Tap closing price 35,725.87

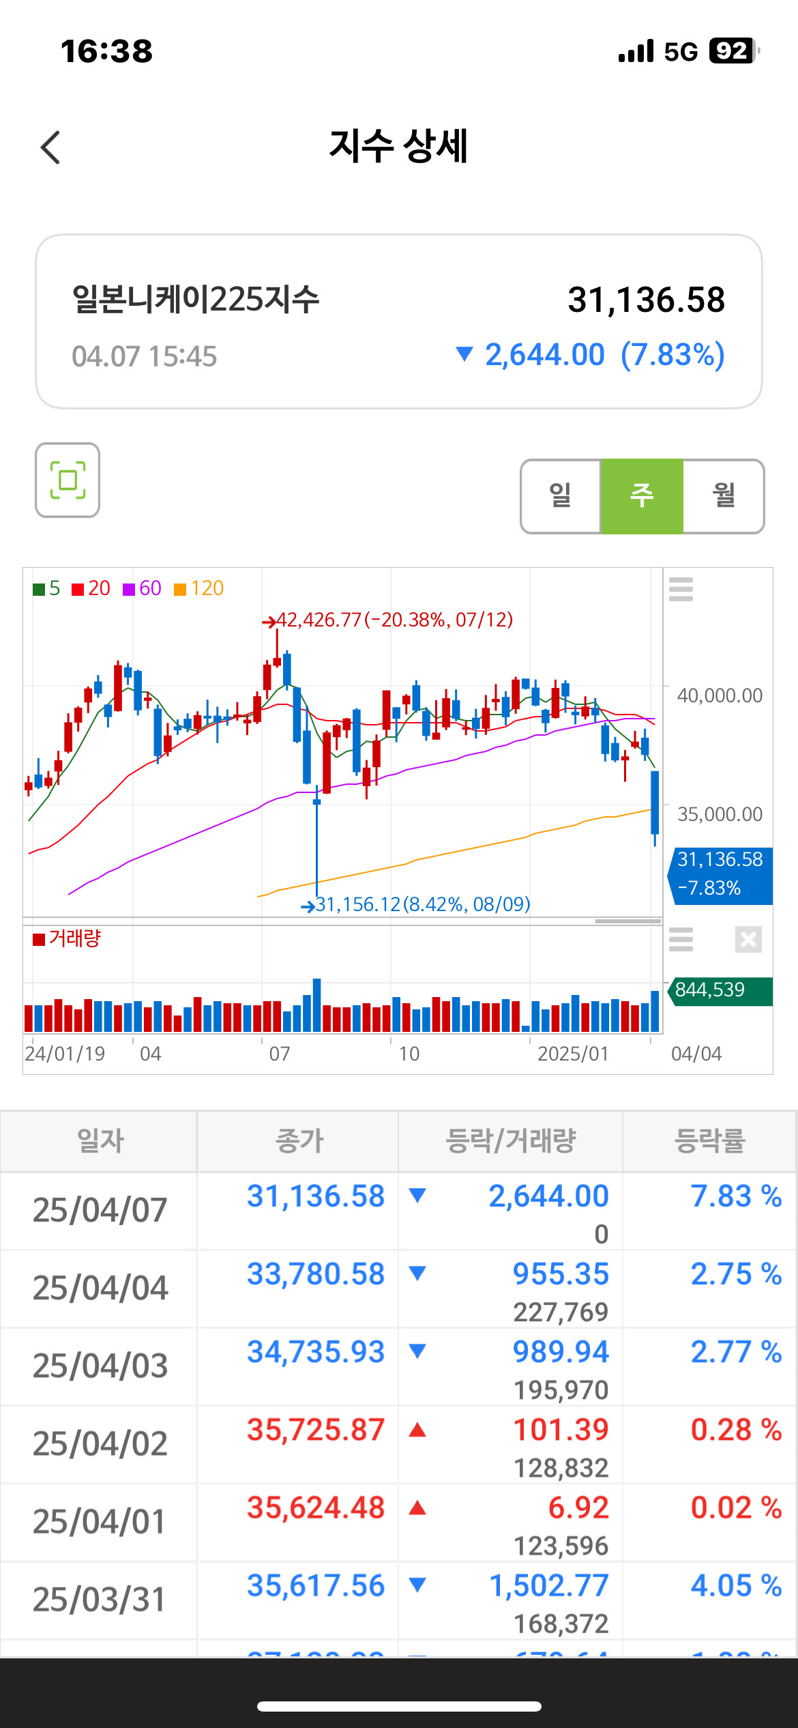(316, 1430)
